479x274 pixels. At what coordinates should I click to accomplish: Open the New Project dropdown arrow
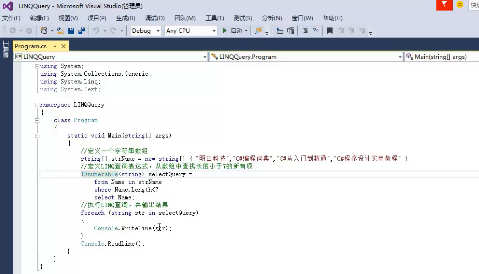click(52, 31)
